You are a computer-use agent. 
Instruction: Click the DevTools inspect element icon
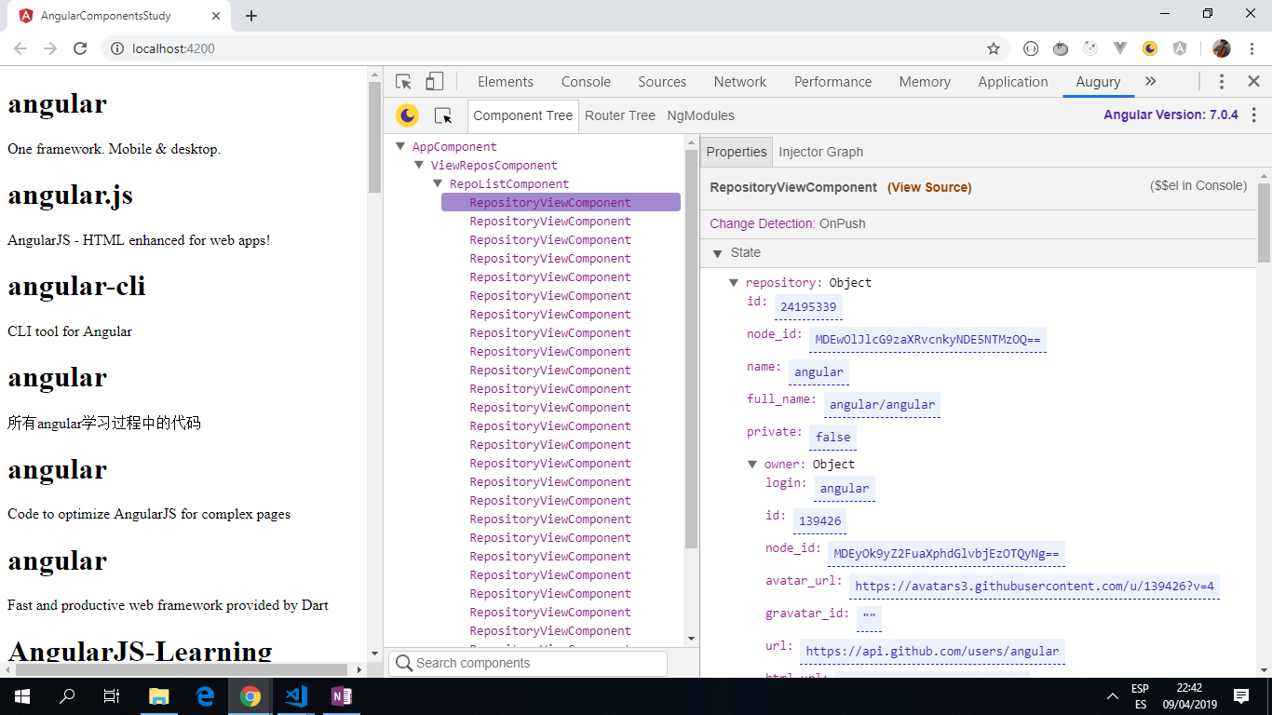pyautogui.click(x=403, y=82)
